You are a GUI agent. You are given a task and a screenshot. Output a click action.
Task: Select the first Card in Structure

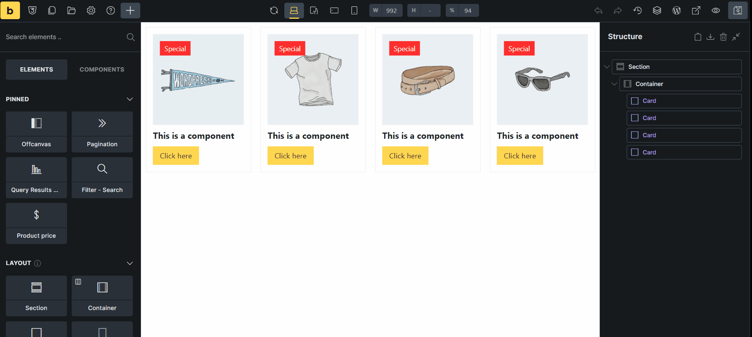click(x=684, y=101)
